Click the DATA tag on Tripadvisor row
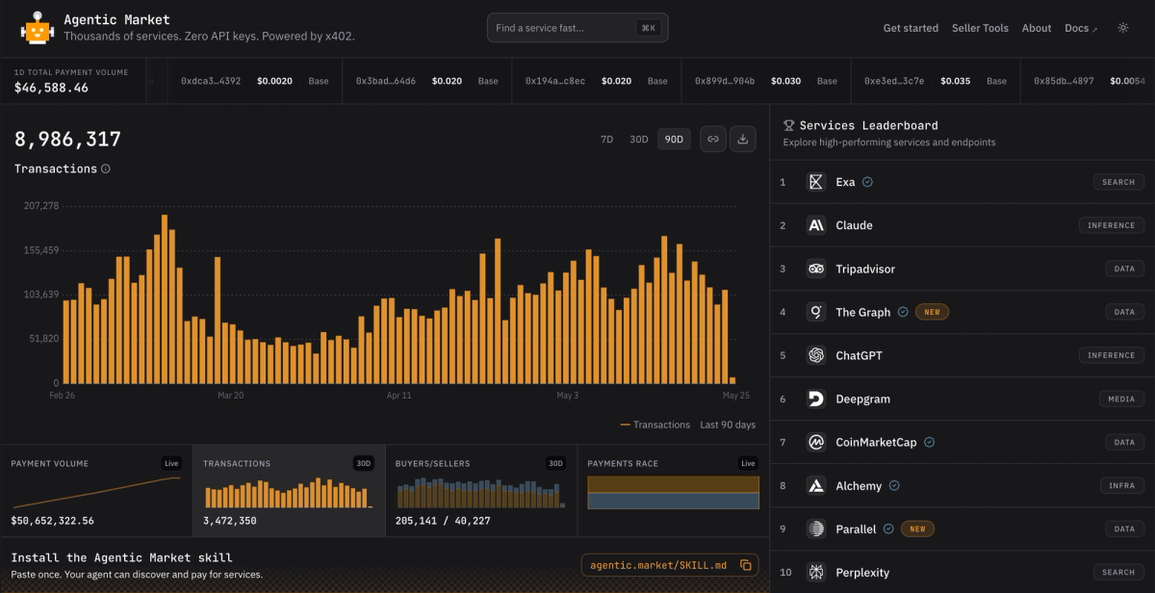Image resolution: width=1155 pixels, height=593 pixels. [1124, 269]
